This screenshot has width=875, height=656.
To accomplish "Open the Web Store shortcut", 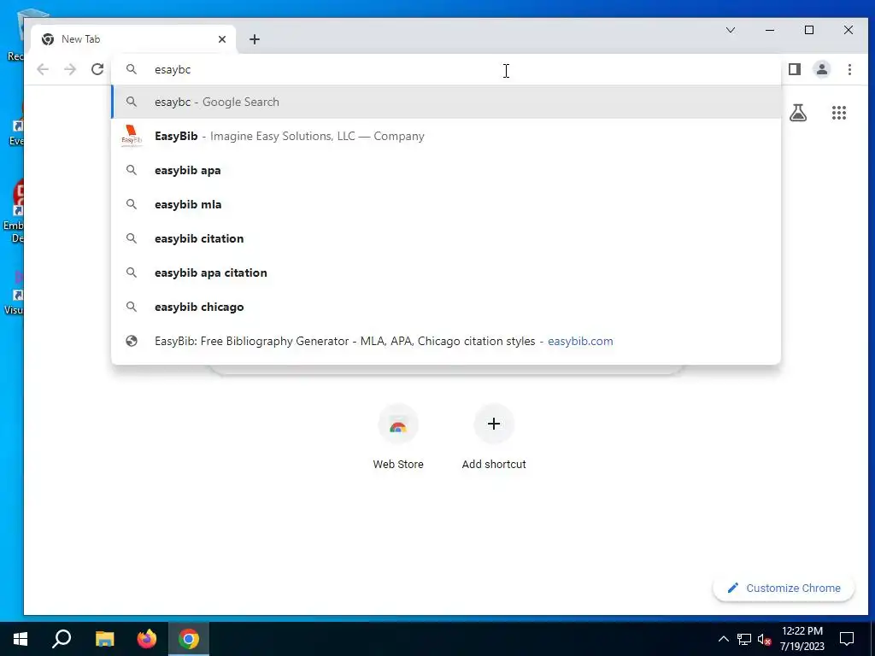I will coord(398,438).
